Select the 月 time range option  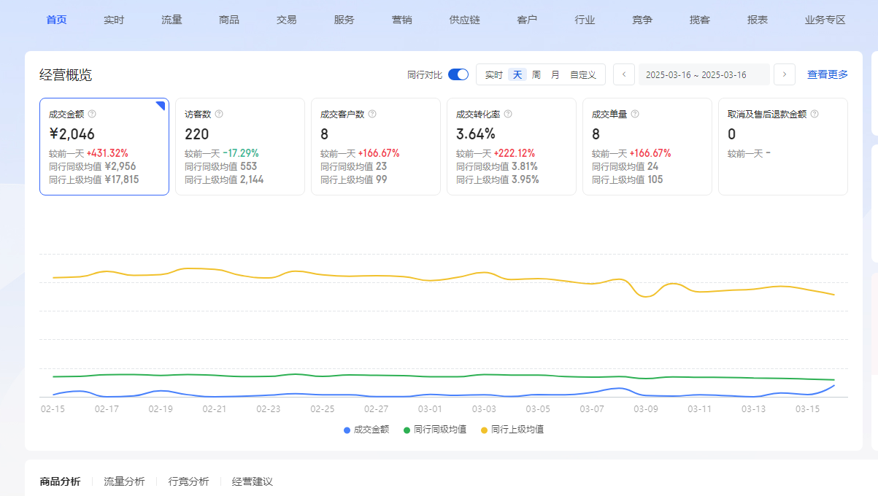(555, 75)
